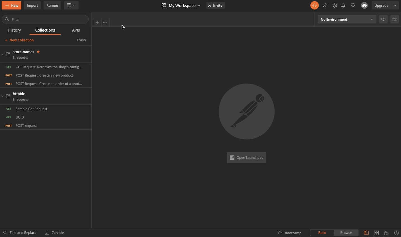Image resolution: width=401 pixels, height=237 pixels.
Task: Open GET Request: Retrieves the shop's config
Action: click(x=46, y=67)
